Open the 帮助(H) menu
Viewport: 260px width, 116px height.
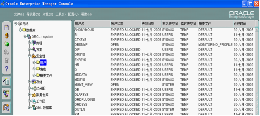coord(86,14)
